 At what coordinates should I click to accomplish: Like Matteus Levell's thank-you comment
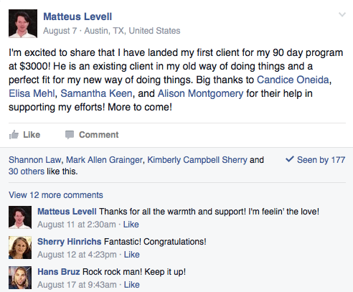pos(131,225)
